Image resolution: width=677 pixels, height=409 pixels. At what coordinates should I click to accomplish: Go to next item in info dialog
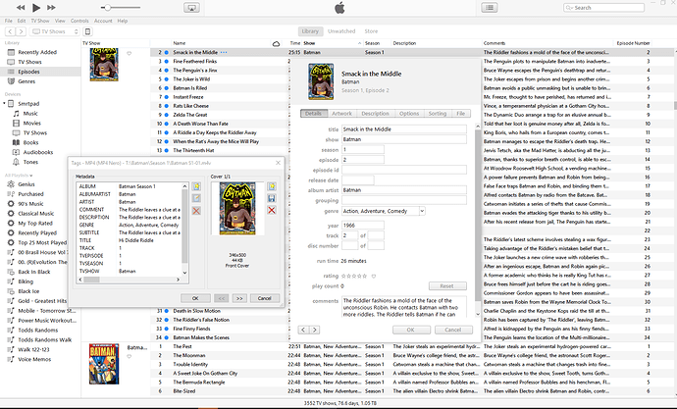coord(315,330)
